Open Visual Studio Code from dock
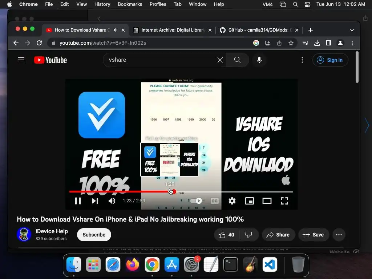Viewport: 372px width, 279px height. click(x=270, y=264)
